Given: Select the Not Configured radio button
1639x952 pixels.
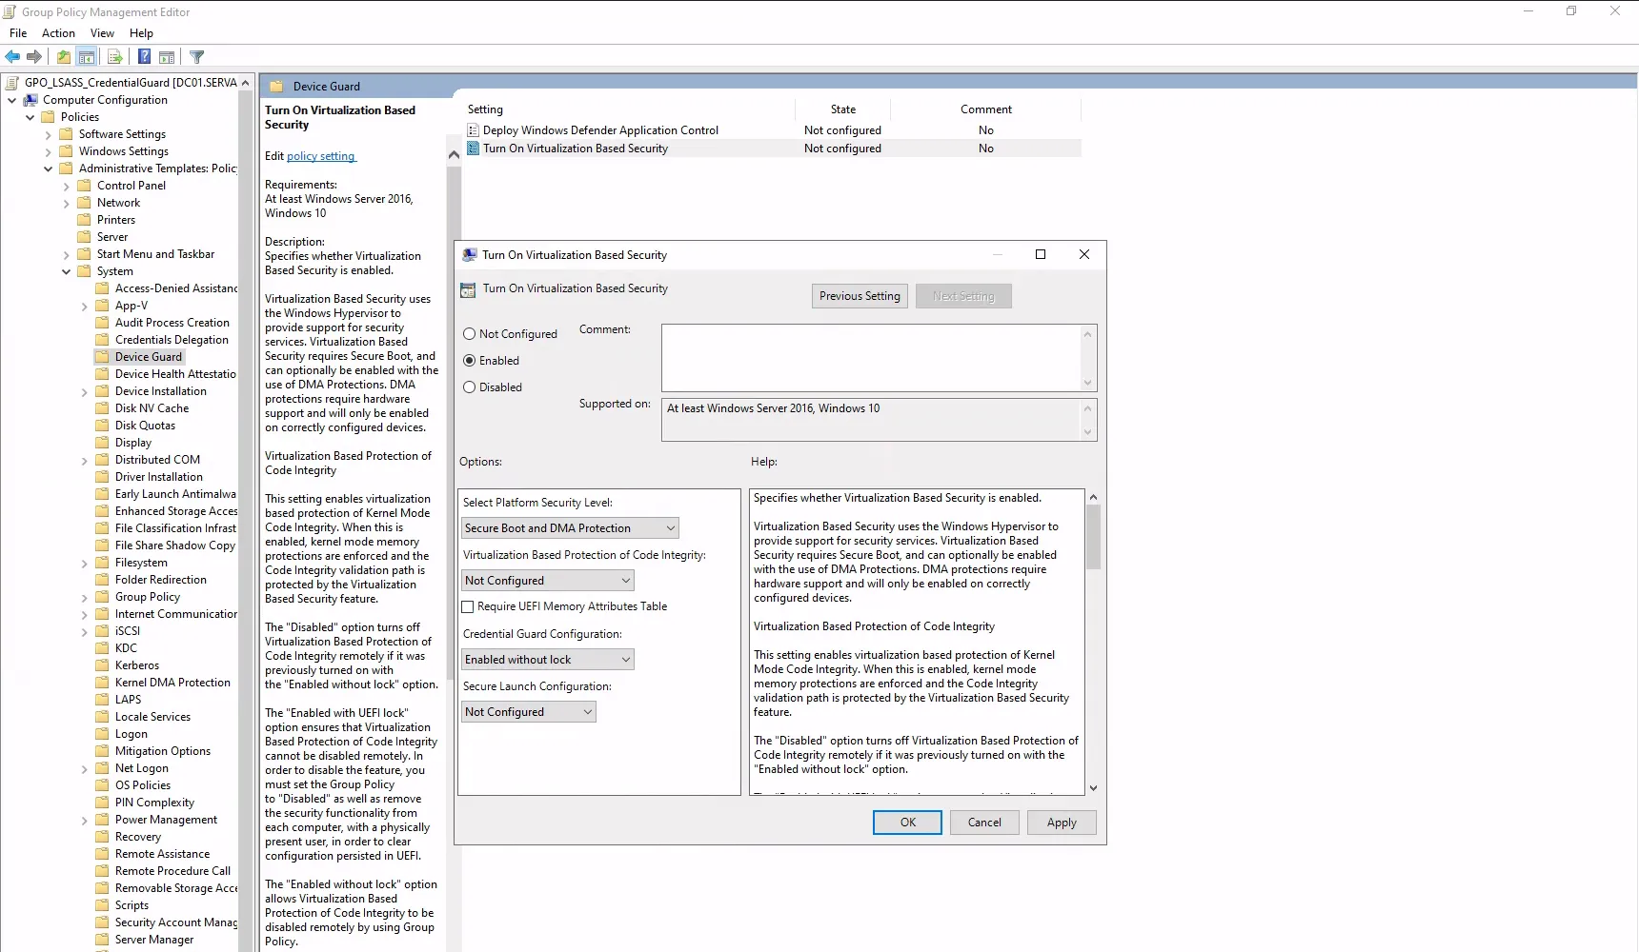Looking at the screenshot, I should click(x=470, y=334).
